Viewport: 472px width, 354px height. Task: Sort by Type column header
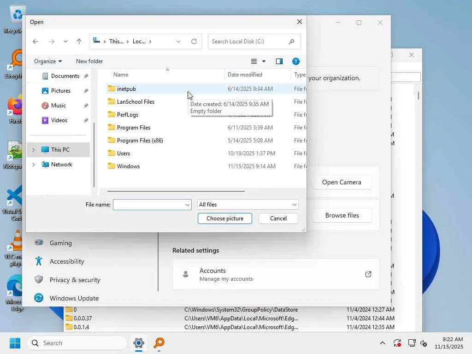point(300,75)
